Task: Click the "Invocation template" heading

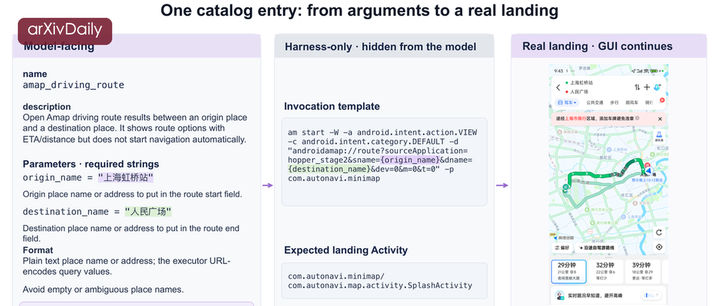Action: 332,106
